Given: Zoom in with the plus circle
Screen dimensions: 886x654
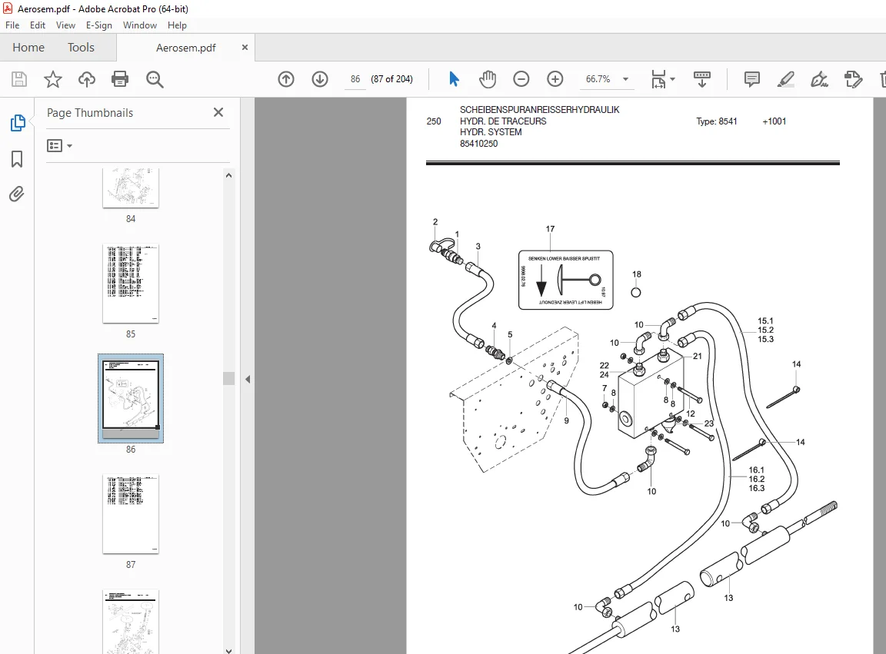Looking at the screenshot, I should pyautogui.click(x=555, y=79).
